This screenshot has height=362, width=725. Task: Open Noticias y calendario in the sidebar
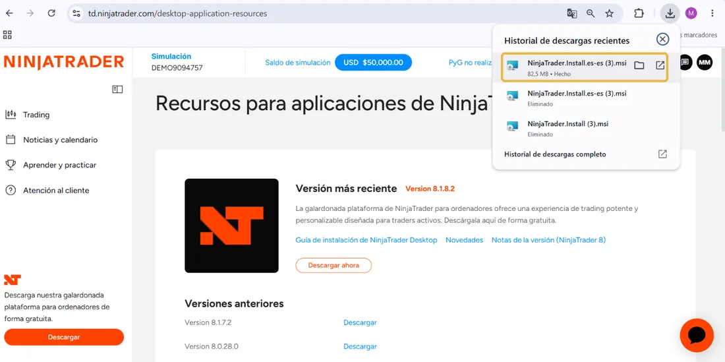click(x=61, y=140)
